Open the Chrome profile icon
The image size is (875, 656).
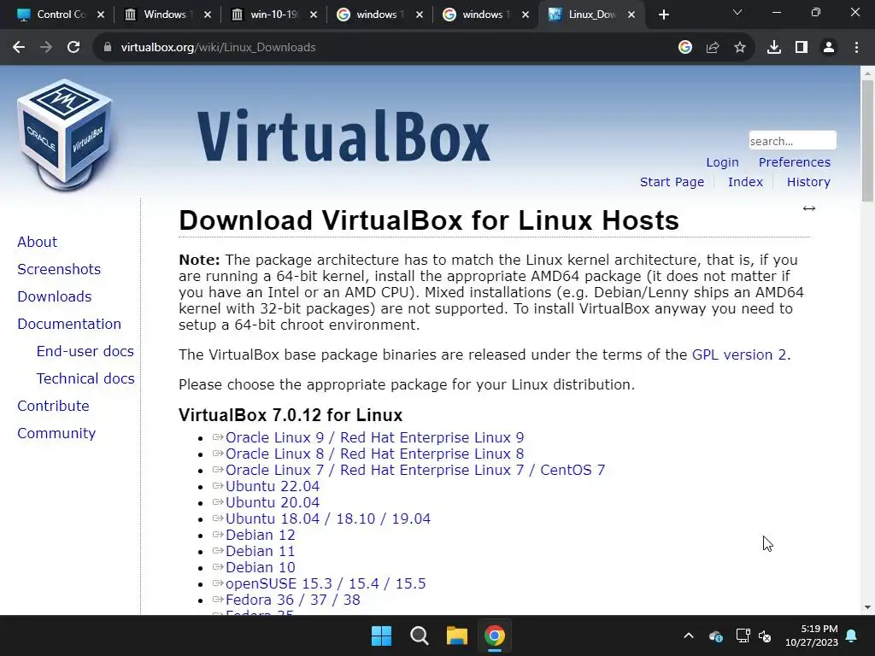click(829, 48)
